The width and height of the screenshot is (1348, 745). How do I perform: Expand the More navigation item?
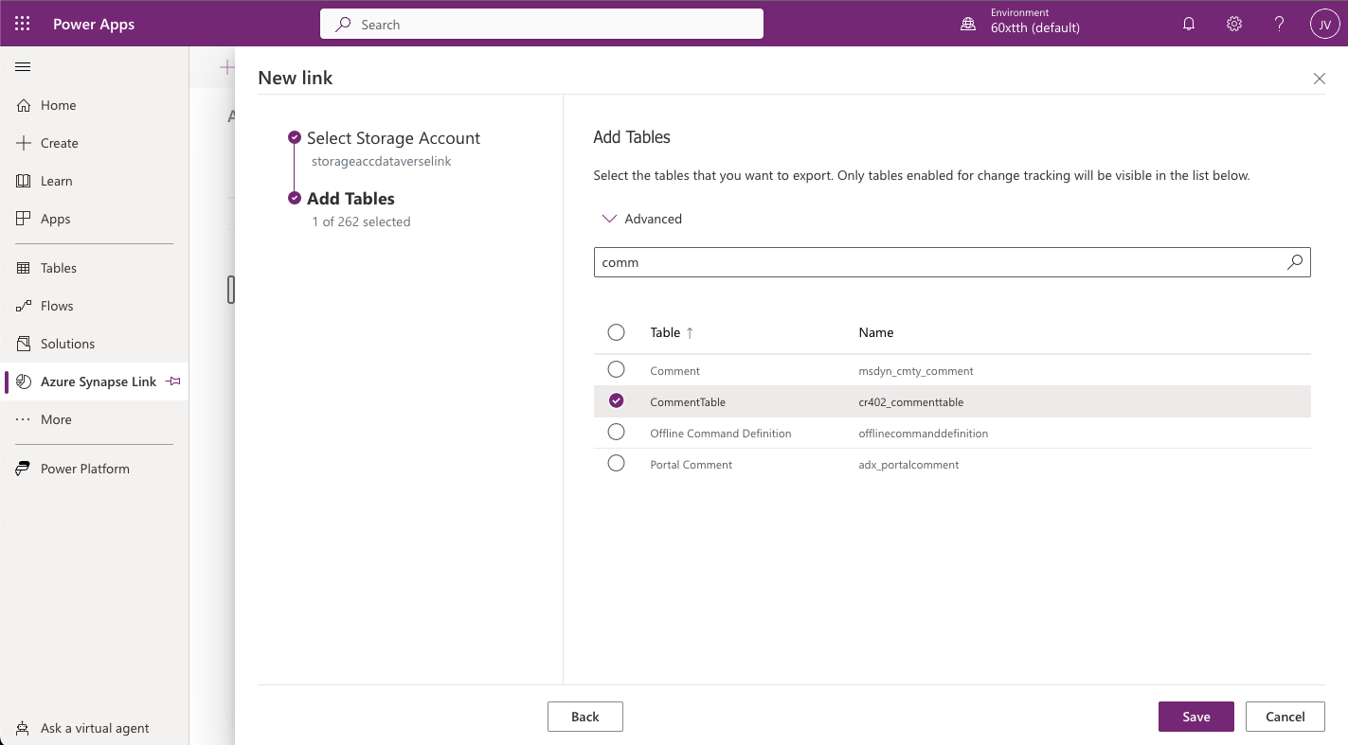pos(56,419)
